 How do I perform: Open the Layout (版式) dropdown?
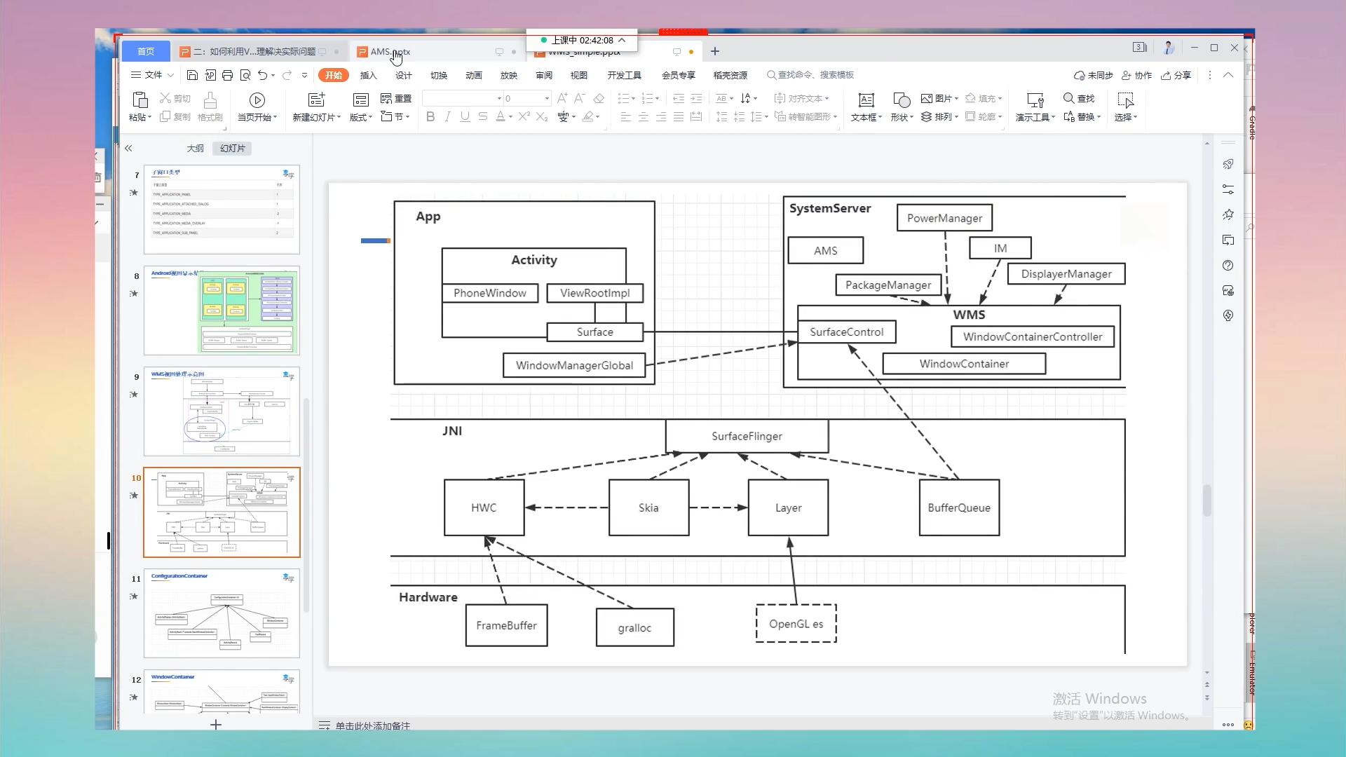click(x=360, y=117)
